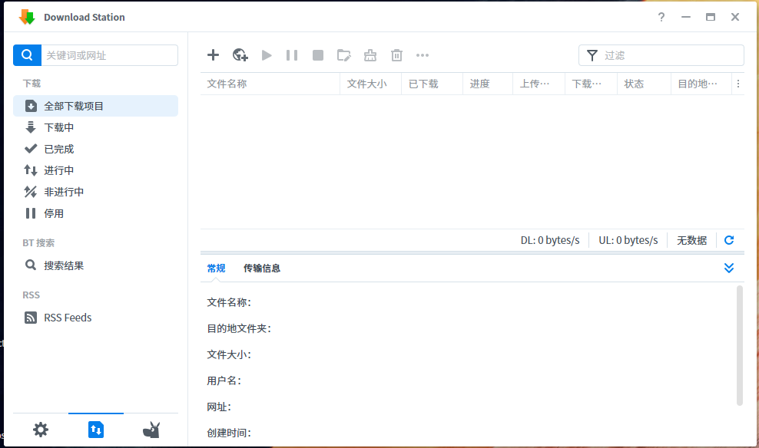759x448 pixels.
Task: Click the plus icon to create download task
Action: 214,54
